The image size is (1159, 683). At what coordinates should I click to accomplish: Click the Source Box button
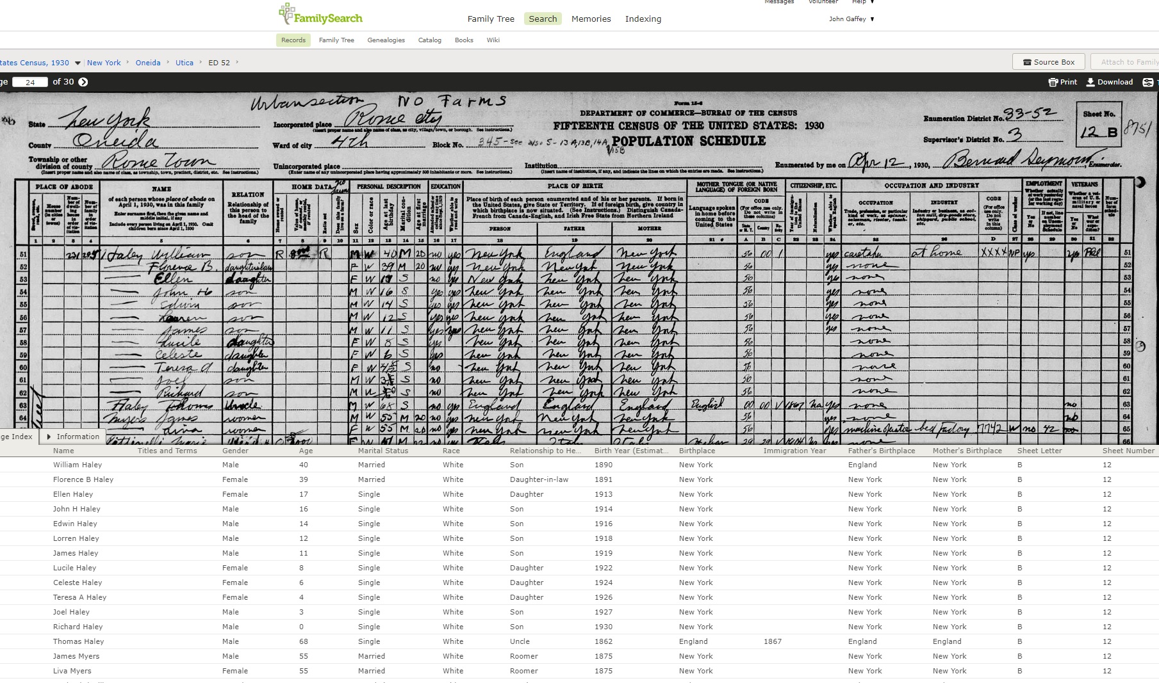coord(1048,61)
